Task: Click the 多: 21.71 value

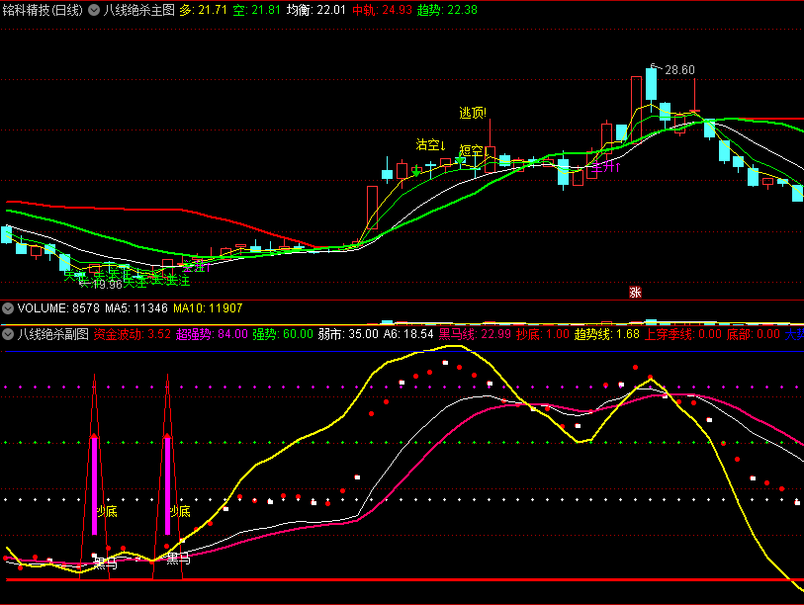Action: 203,10
